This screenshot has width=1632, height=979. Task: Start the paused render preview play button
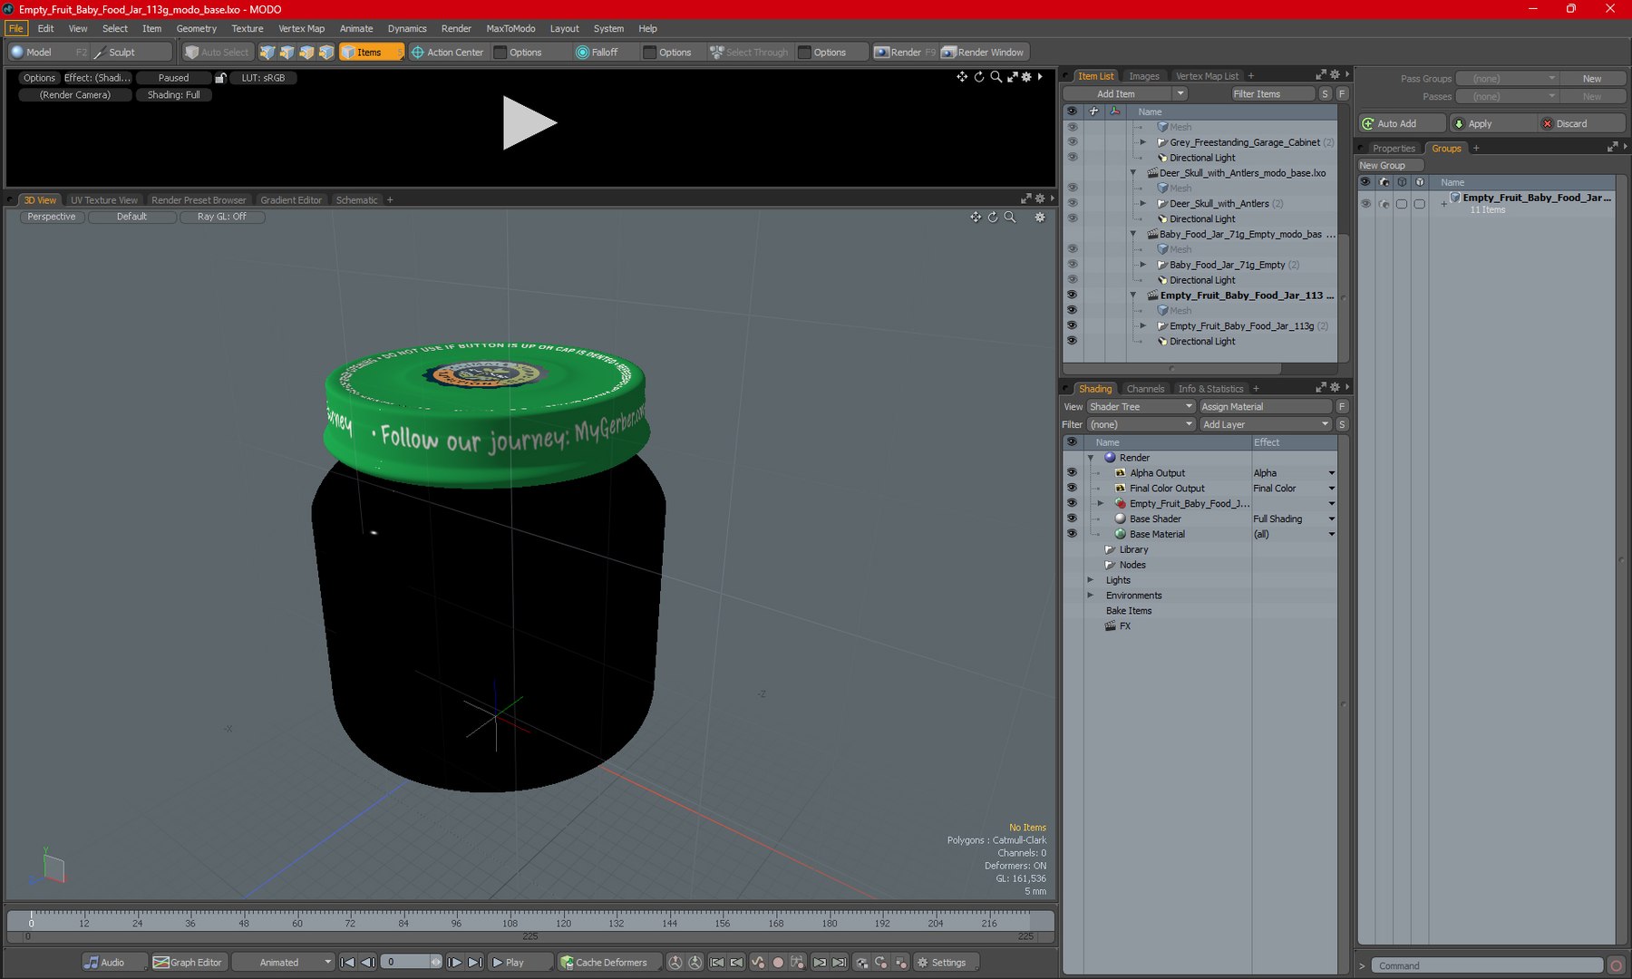pyautogui.click(x=529, y=122)
